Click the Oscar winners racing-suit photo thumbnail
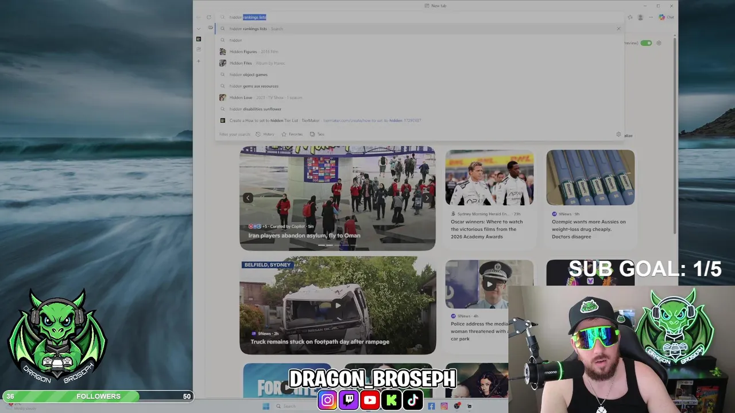Image resolution: width=735 pixels, height=413 pixels. tap(489, 177)
